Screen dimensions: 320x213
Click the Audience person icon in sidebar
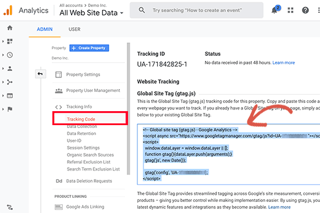pos(10,69)
